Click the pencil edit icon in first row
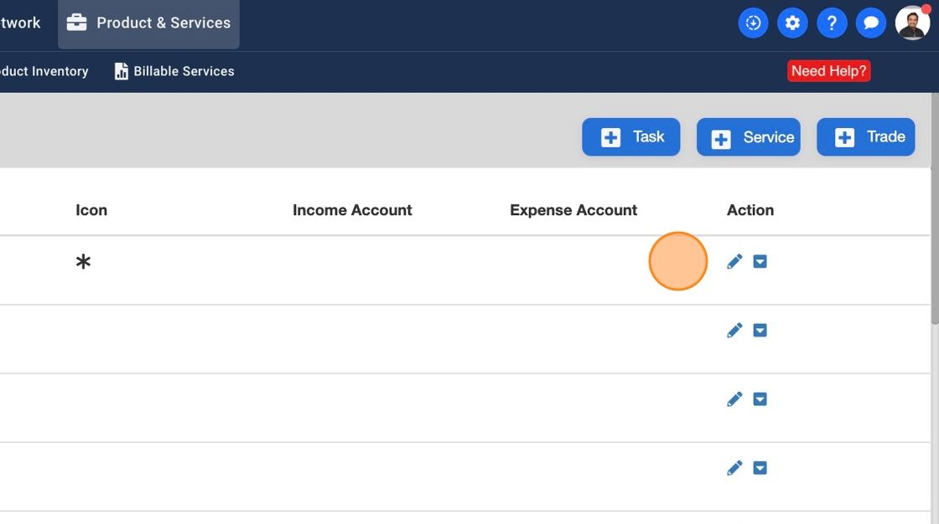The width and height of the screenshot is (939, 524). (734, 262)
